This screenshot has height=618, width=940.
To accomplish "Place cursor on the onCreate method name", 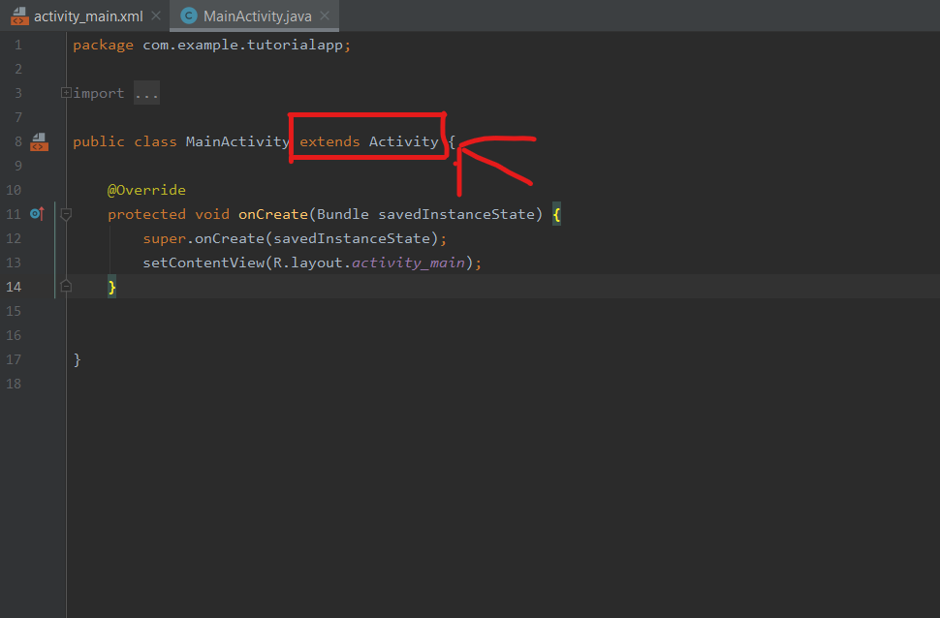I will click(272, 214).
